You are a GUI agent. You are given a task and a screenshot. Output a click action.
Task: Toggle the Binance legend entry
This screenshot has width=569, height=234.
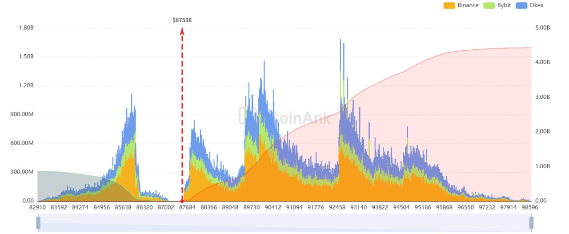(x=461, y=5)
